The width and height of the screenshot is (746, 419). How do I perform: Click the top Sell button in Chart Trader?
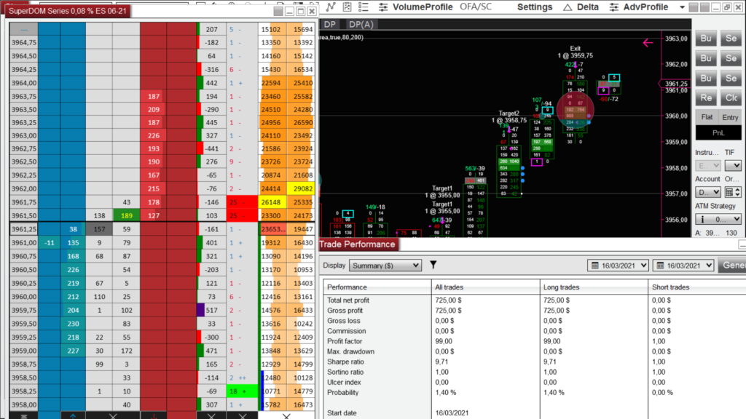click(x=731, y=38)
